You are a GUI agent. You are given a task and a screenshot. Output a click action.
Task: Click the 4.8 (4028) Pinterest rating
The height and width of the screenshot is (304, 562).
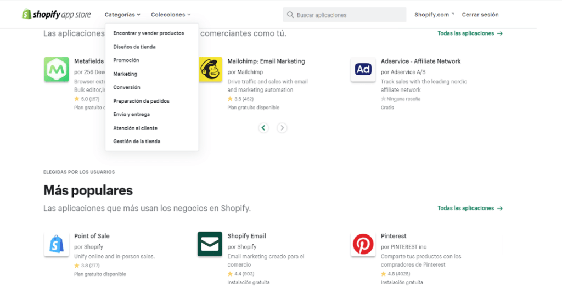(395, 274)
